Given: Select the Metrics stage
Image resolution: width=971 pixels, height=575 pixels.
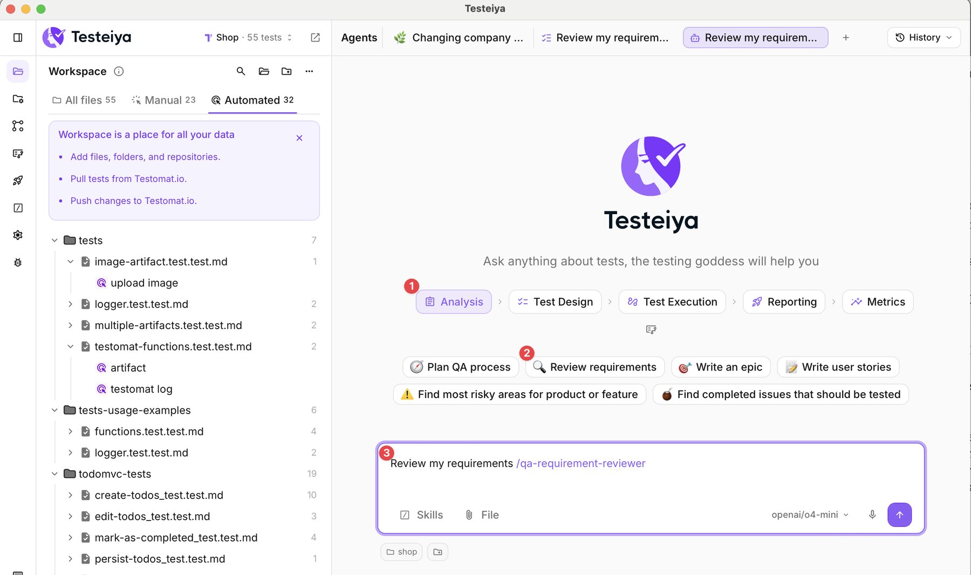Looking at the screenshot, I should (x=878, y=302).
